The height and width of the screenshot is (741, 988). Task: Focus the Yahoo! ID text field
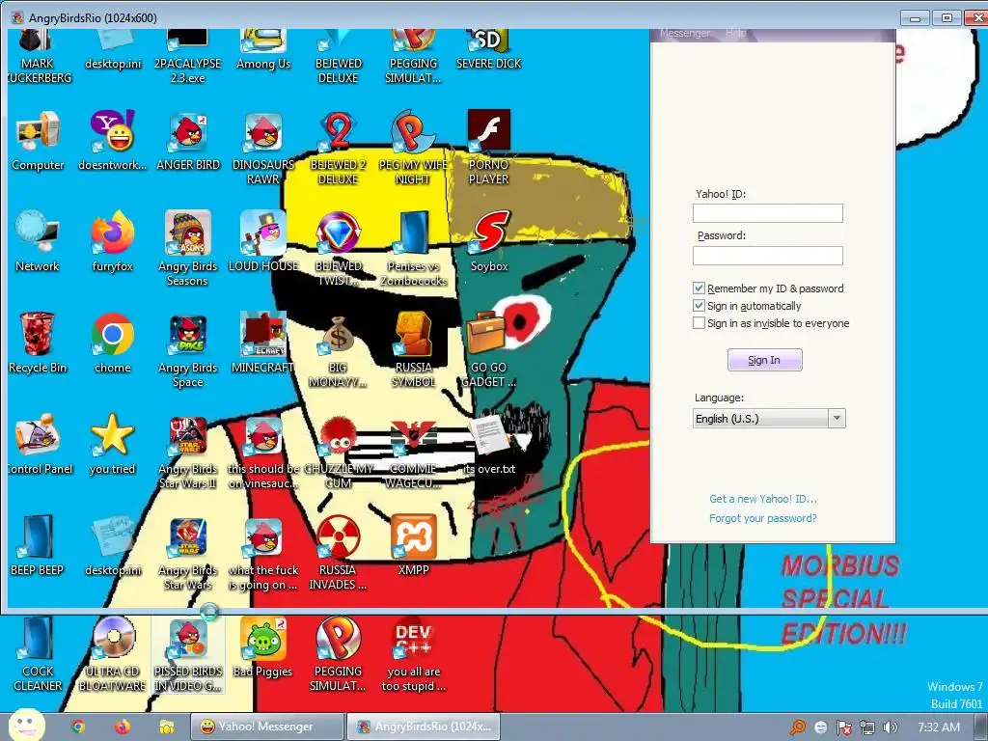(767, 213)
